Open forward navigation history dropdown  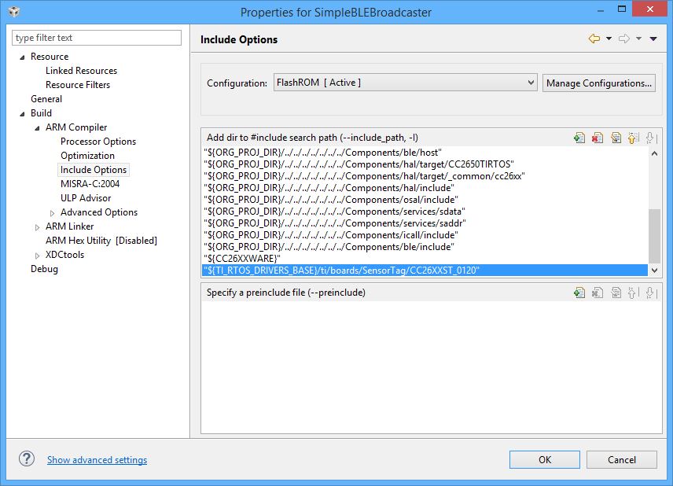pyautogui.click(x=638, y=39)
